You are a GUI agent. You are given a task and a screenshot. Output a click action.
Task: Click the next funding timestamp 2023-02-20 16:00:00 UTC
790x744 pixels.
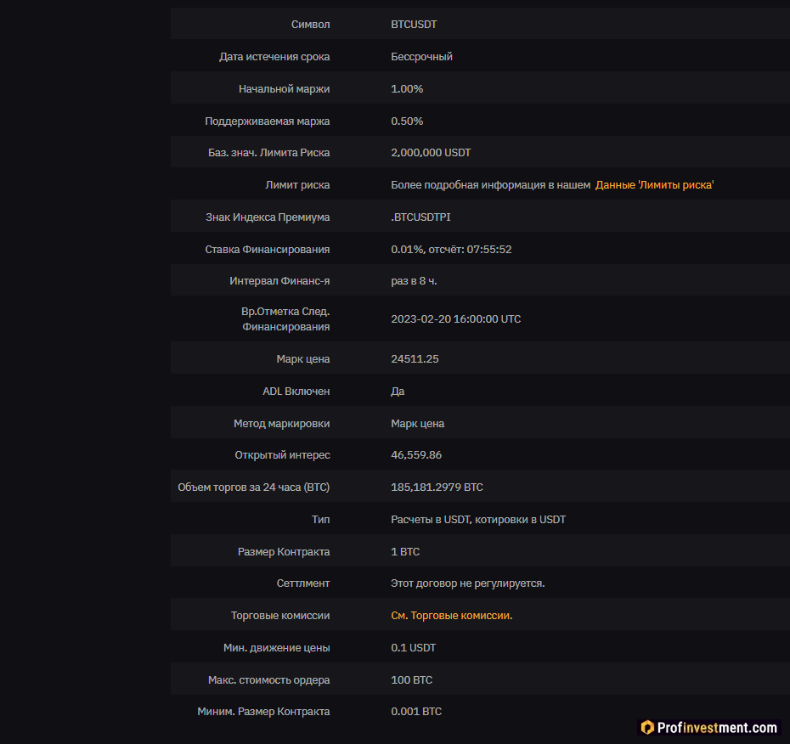455,319
